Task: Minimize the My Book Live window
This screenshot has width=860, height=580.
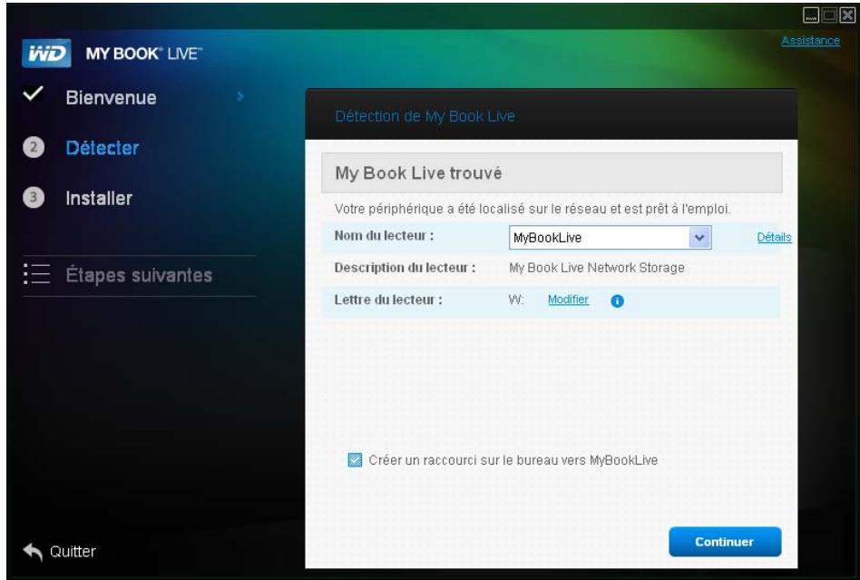Action: pos(811,15)
